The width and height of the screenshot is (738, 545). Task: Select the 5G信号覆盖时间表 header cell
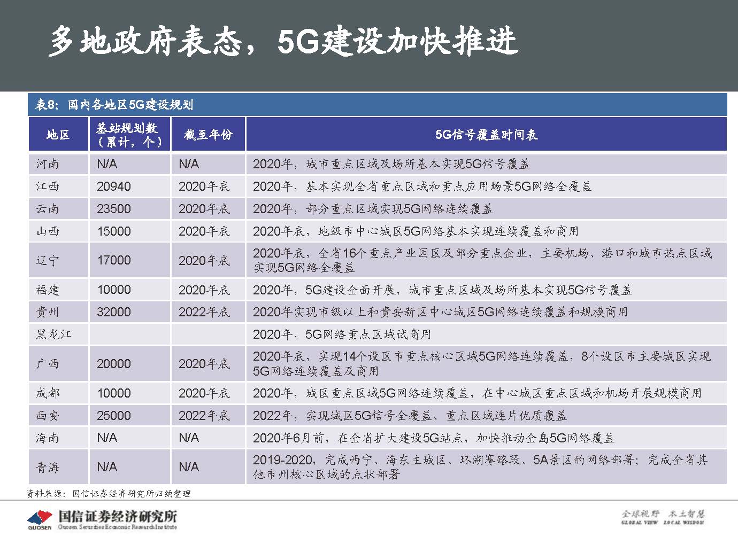488,134
